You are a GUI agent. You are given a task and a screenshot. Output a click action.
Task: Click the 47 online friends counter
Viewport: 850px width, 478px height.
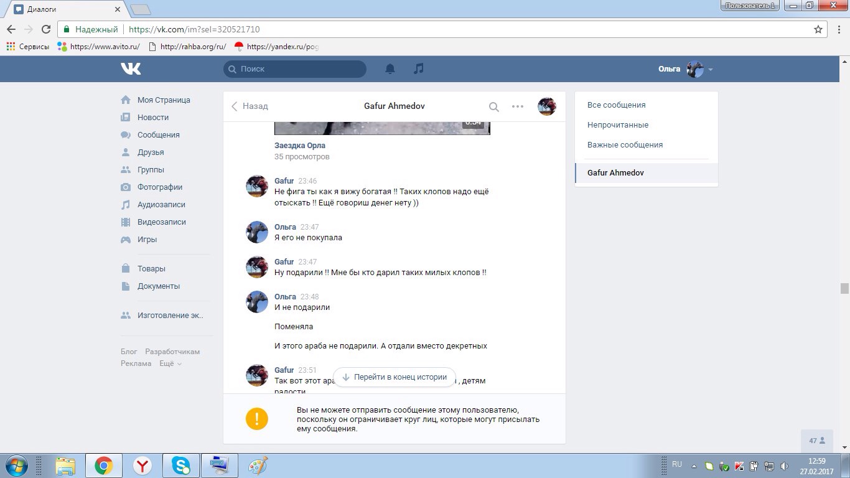pyautogui.click(x=817, y=441)
